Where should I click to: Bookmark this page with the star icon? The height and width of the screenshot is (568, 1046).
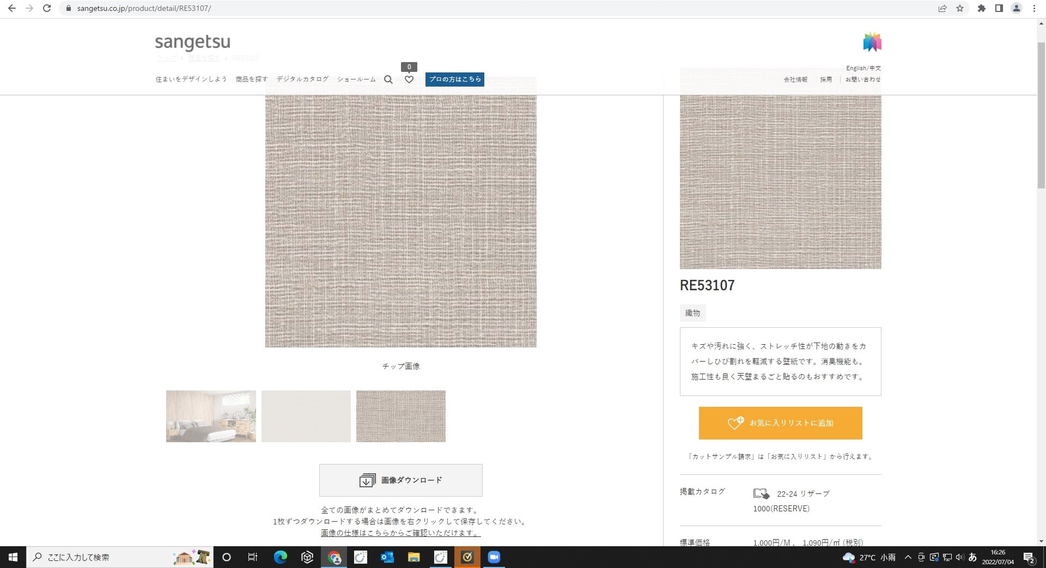pos(960,8)
